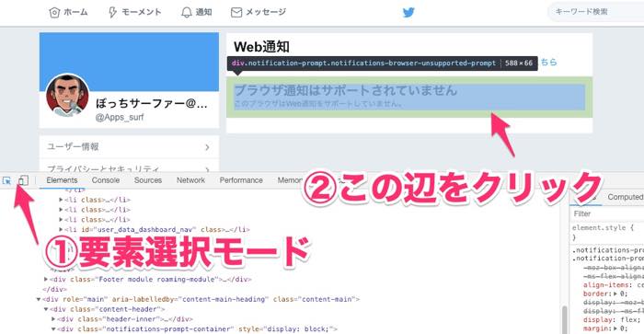Activate the DevTools element selection mode icon

point(7,180)
